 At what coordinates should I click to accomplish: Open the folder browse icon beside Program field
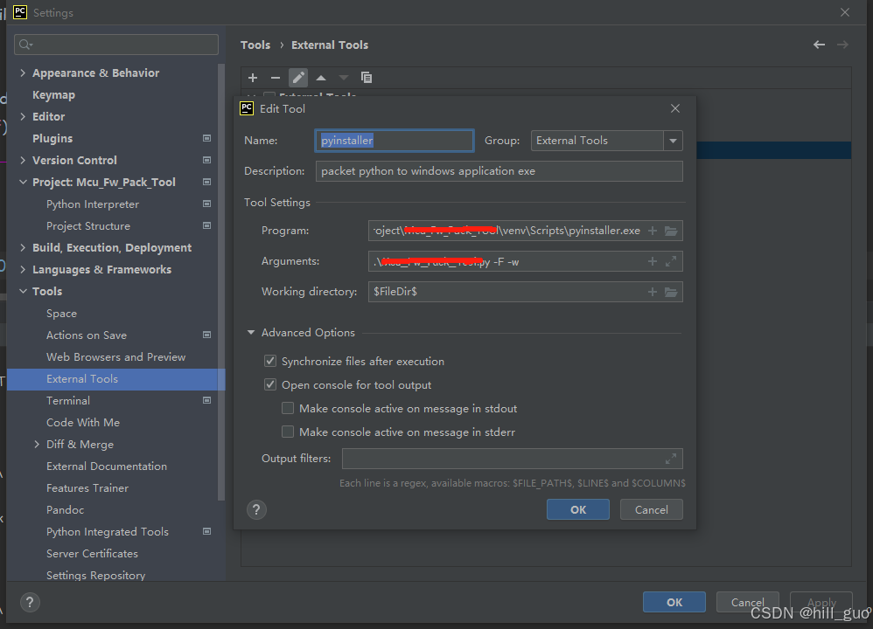670,230
